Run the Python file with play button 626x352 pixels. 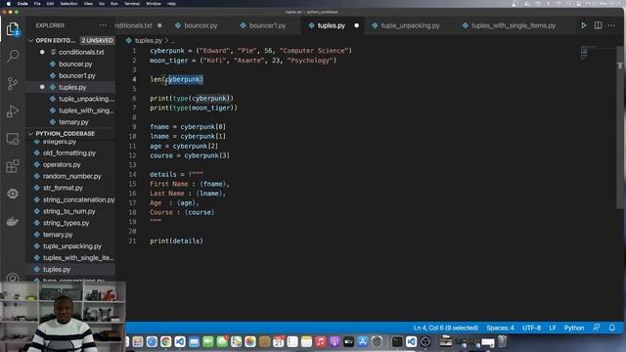pos(584,25)
